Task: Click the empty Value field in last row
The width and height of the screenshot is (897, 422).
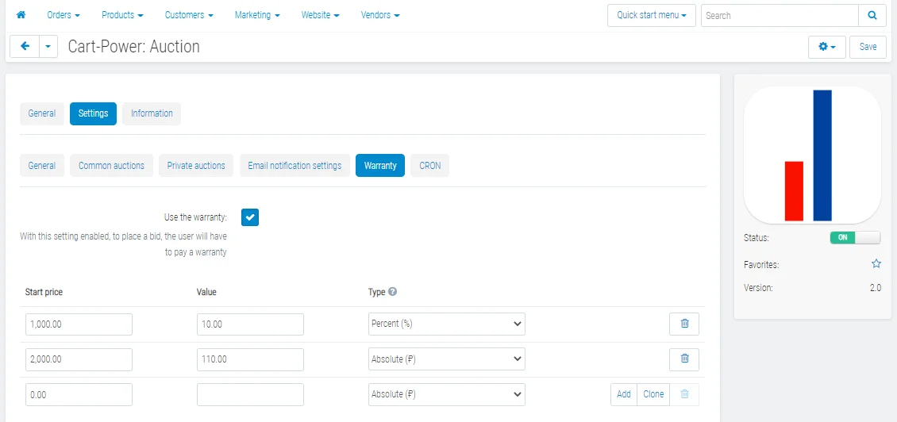Action: click(250, 394)
